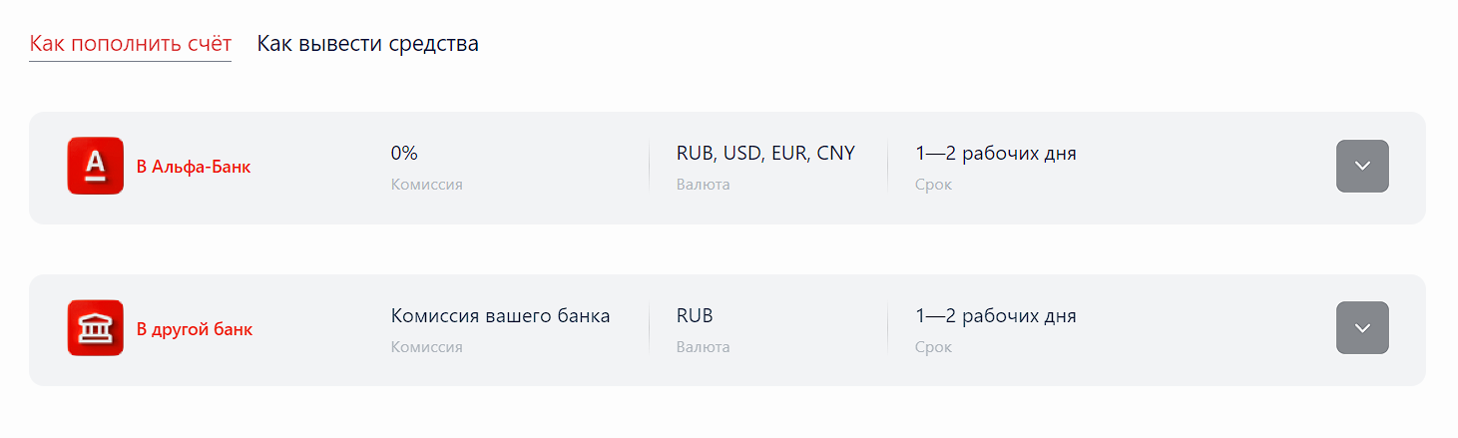
Task: Click the Комиссия вашего банка text
Action: [x=500, y=316]
